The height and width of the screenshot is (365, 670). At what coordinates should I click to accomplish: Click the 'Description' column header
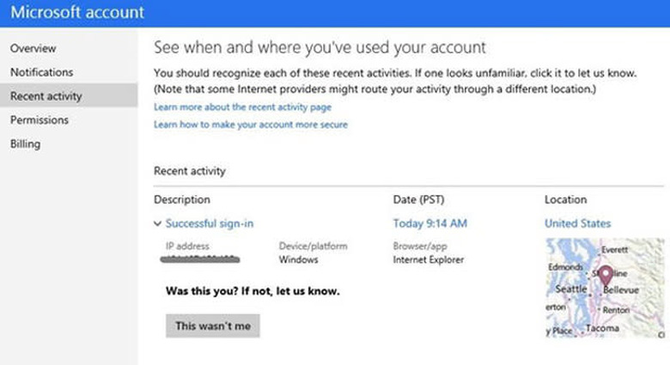click(181, 199)
